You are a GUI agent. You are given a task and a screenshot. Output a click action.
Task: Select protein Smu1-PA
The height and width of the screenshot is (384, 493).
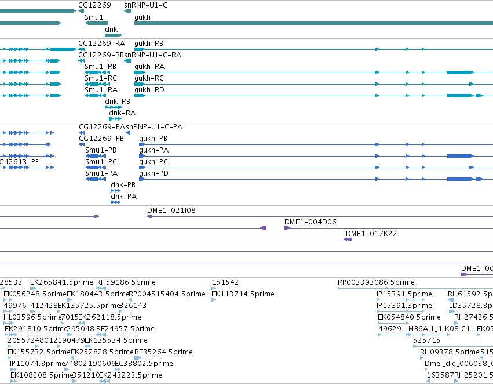(x=101, y=173)
